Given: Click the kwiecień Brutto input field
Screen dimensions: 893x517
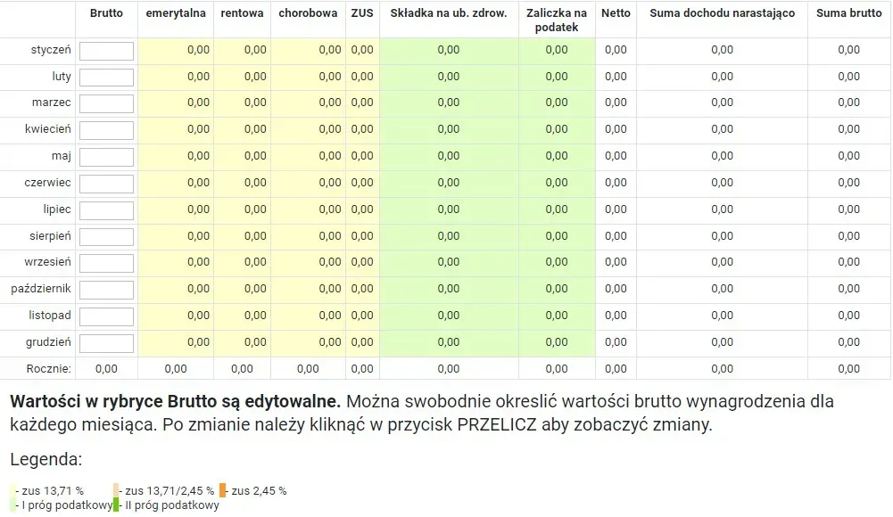Looking at the screenshot, I should click(x=105, y=129).
